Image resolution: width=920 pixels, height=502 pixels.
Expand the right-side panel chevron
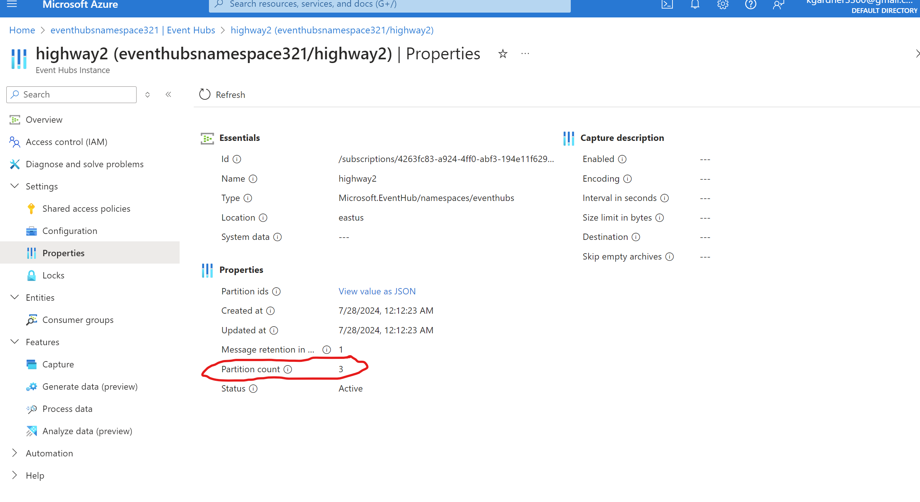[x=917, y=54]
